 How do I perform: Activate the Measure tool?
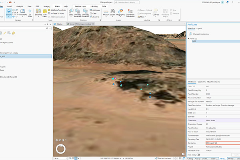point(106,13)
